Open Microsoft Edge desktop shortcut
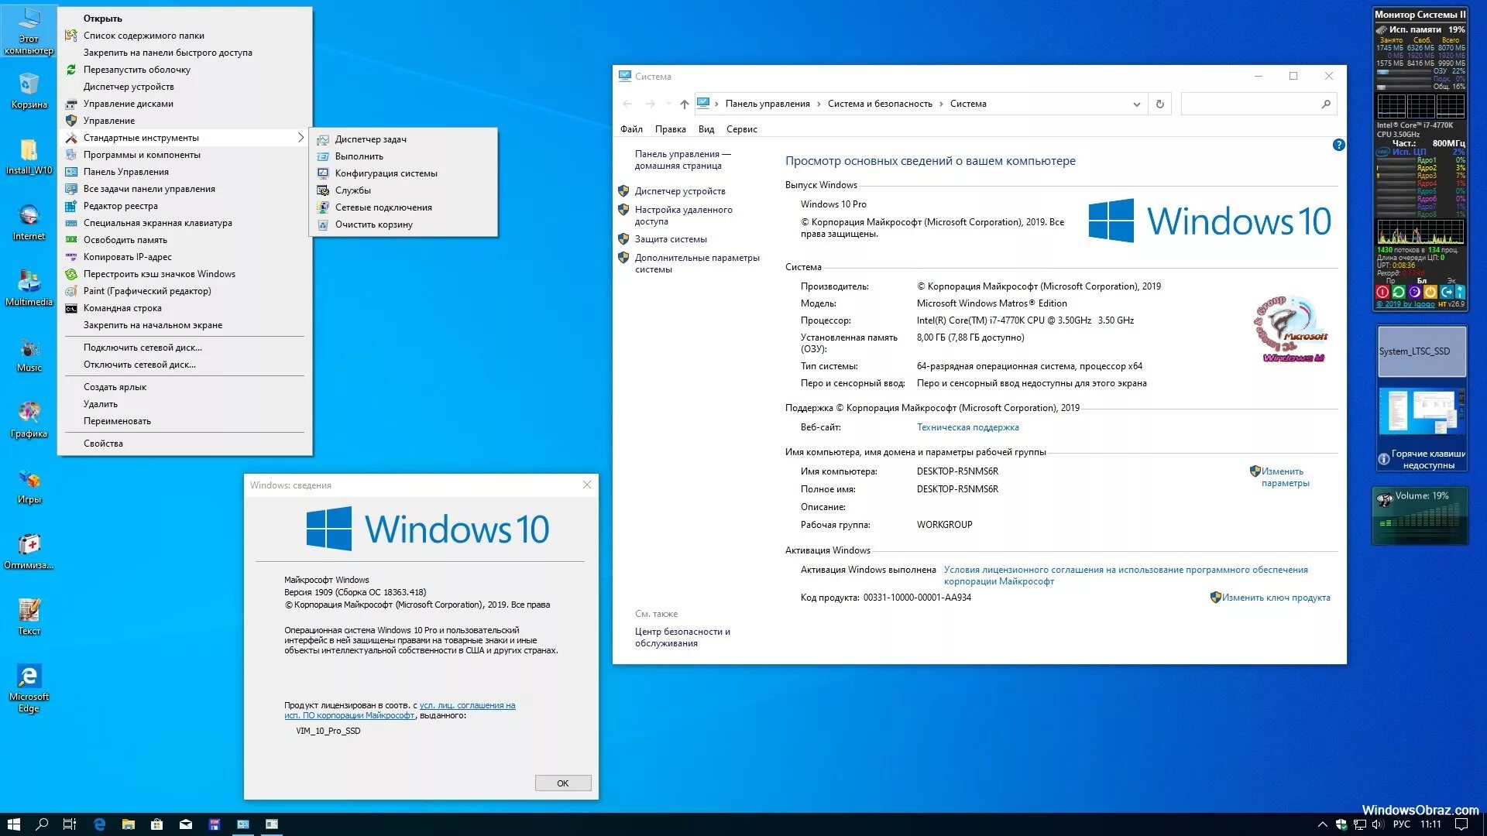Viewport: 1487px width, 836px height. [x=29, y=687]
